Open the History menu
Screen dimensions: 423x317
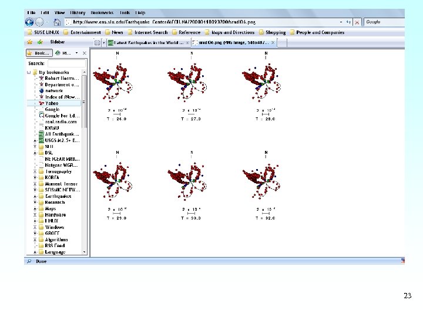(x=78, y=13)
